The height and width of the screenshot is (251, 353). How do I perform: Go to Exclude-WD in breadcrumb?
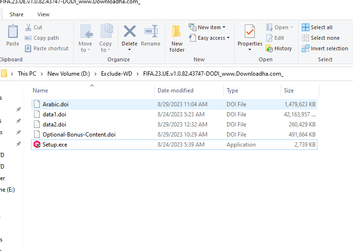tap(116, 74)
